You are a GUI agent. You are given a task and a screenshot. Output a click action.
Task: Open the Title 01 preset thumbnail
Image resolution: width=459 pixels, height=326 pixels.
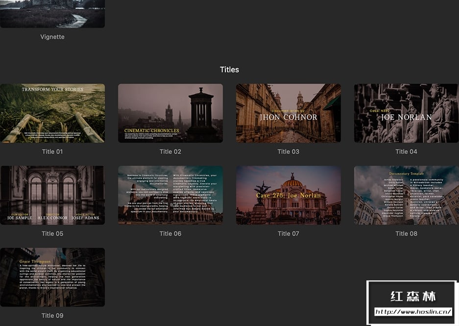coord(52,113)
